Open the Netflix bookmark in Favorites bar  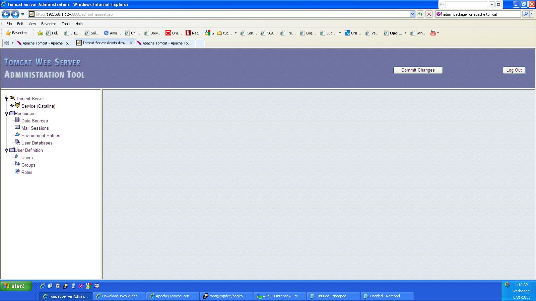click(x=194, y=33)
